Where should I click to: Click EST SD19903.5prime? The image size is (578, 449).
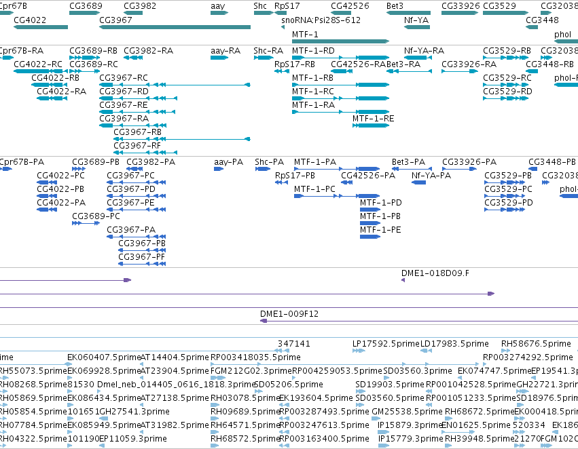click(390, 384)
